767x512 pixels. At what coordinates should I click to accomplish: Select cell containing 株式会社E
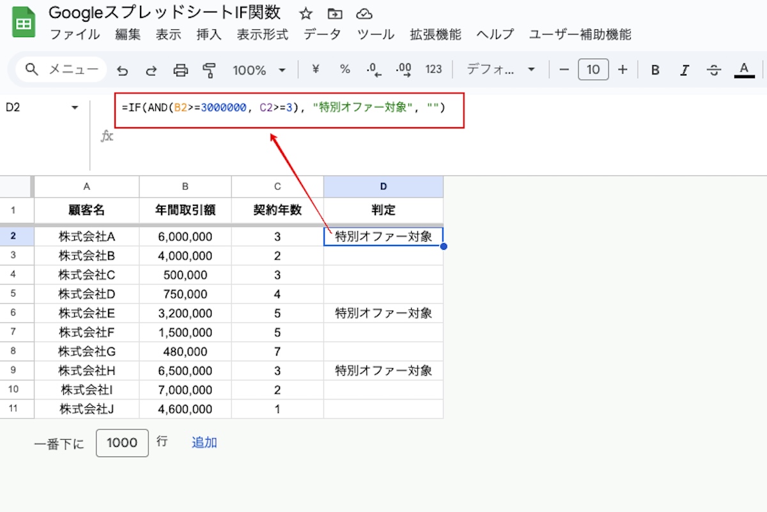(87, 313)
